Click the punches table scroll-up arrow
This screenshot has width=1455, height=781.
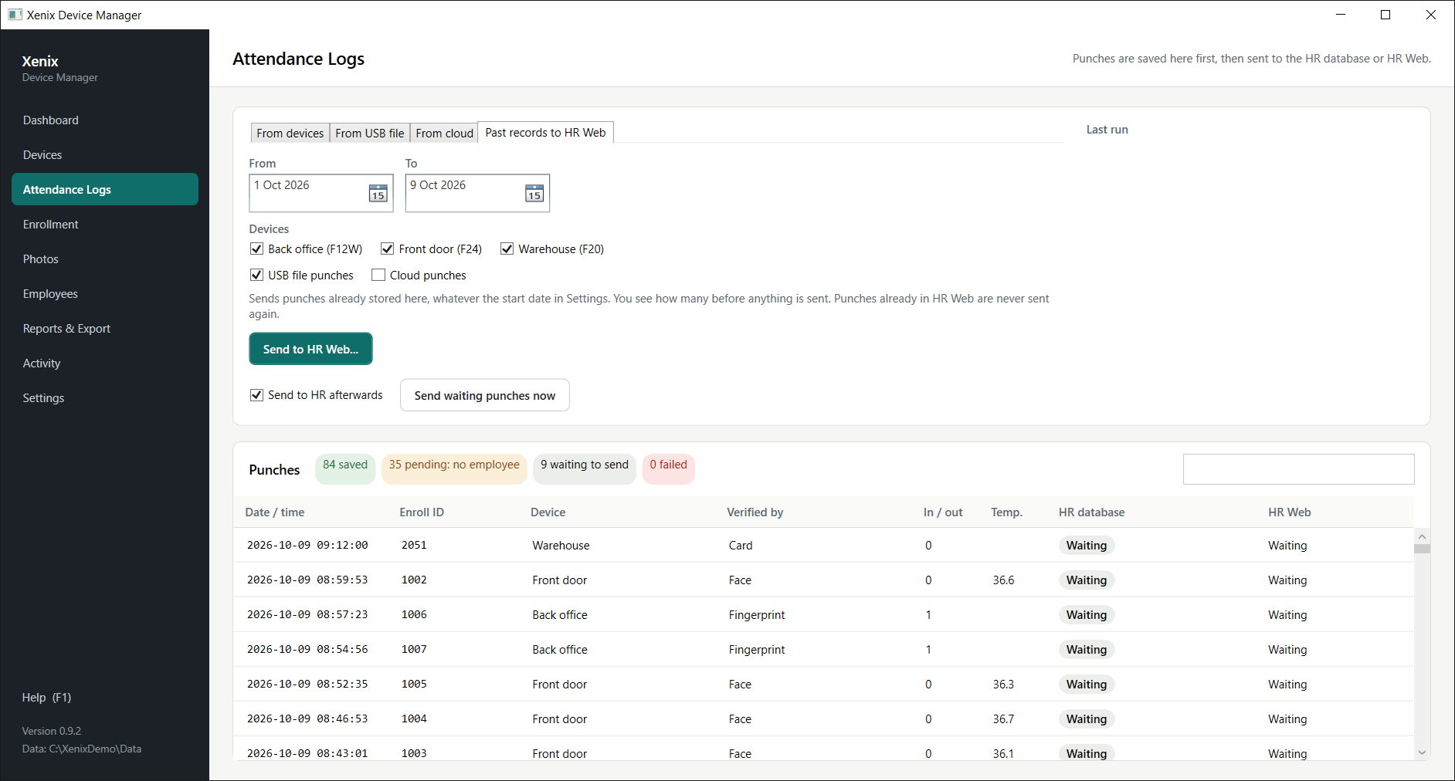[1422, 536]
